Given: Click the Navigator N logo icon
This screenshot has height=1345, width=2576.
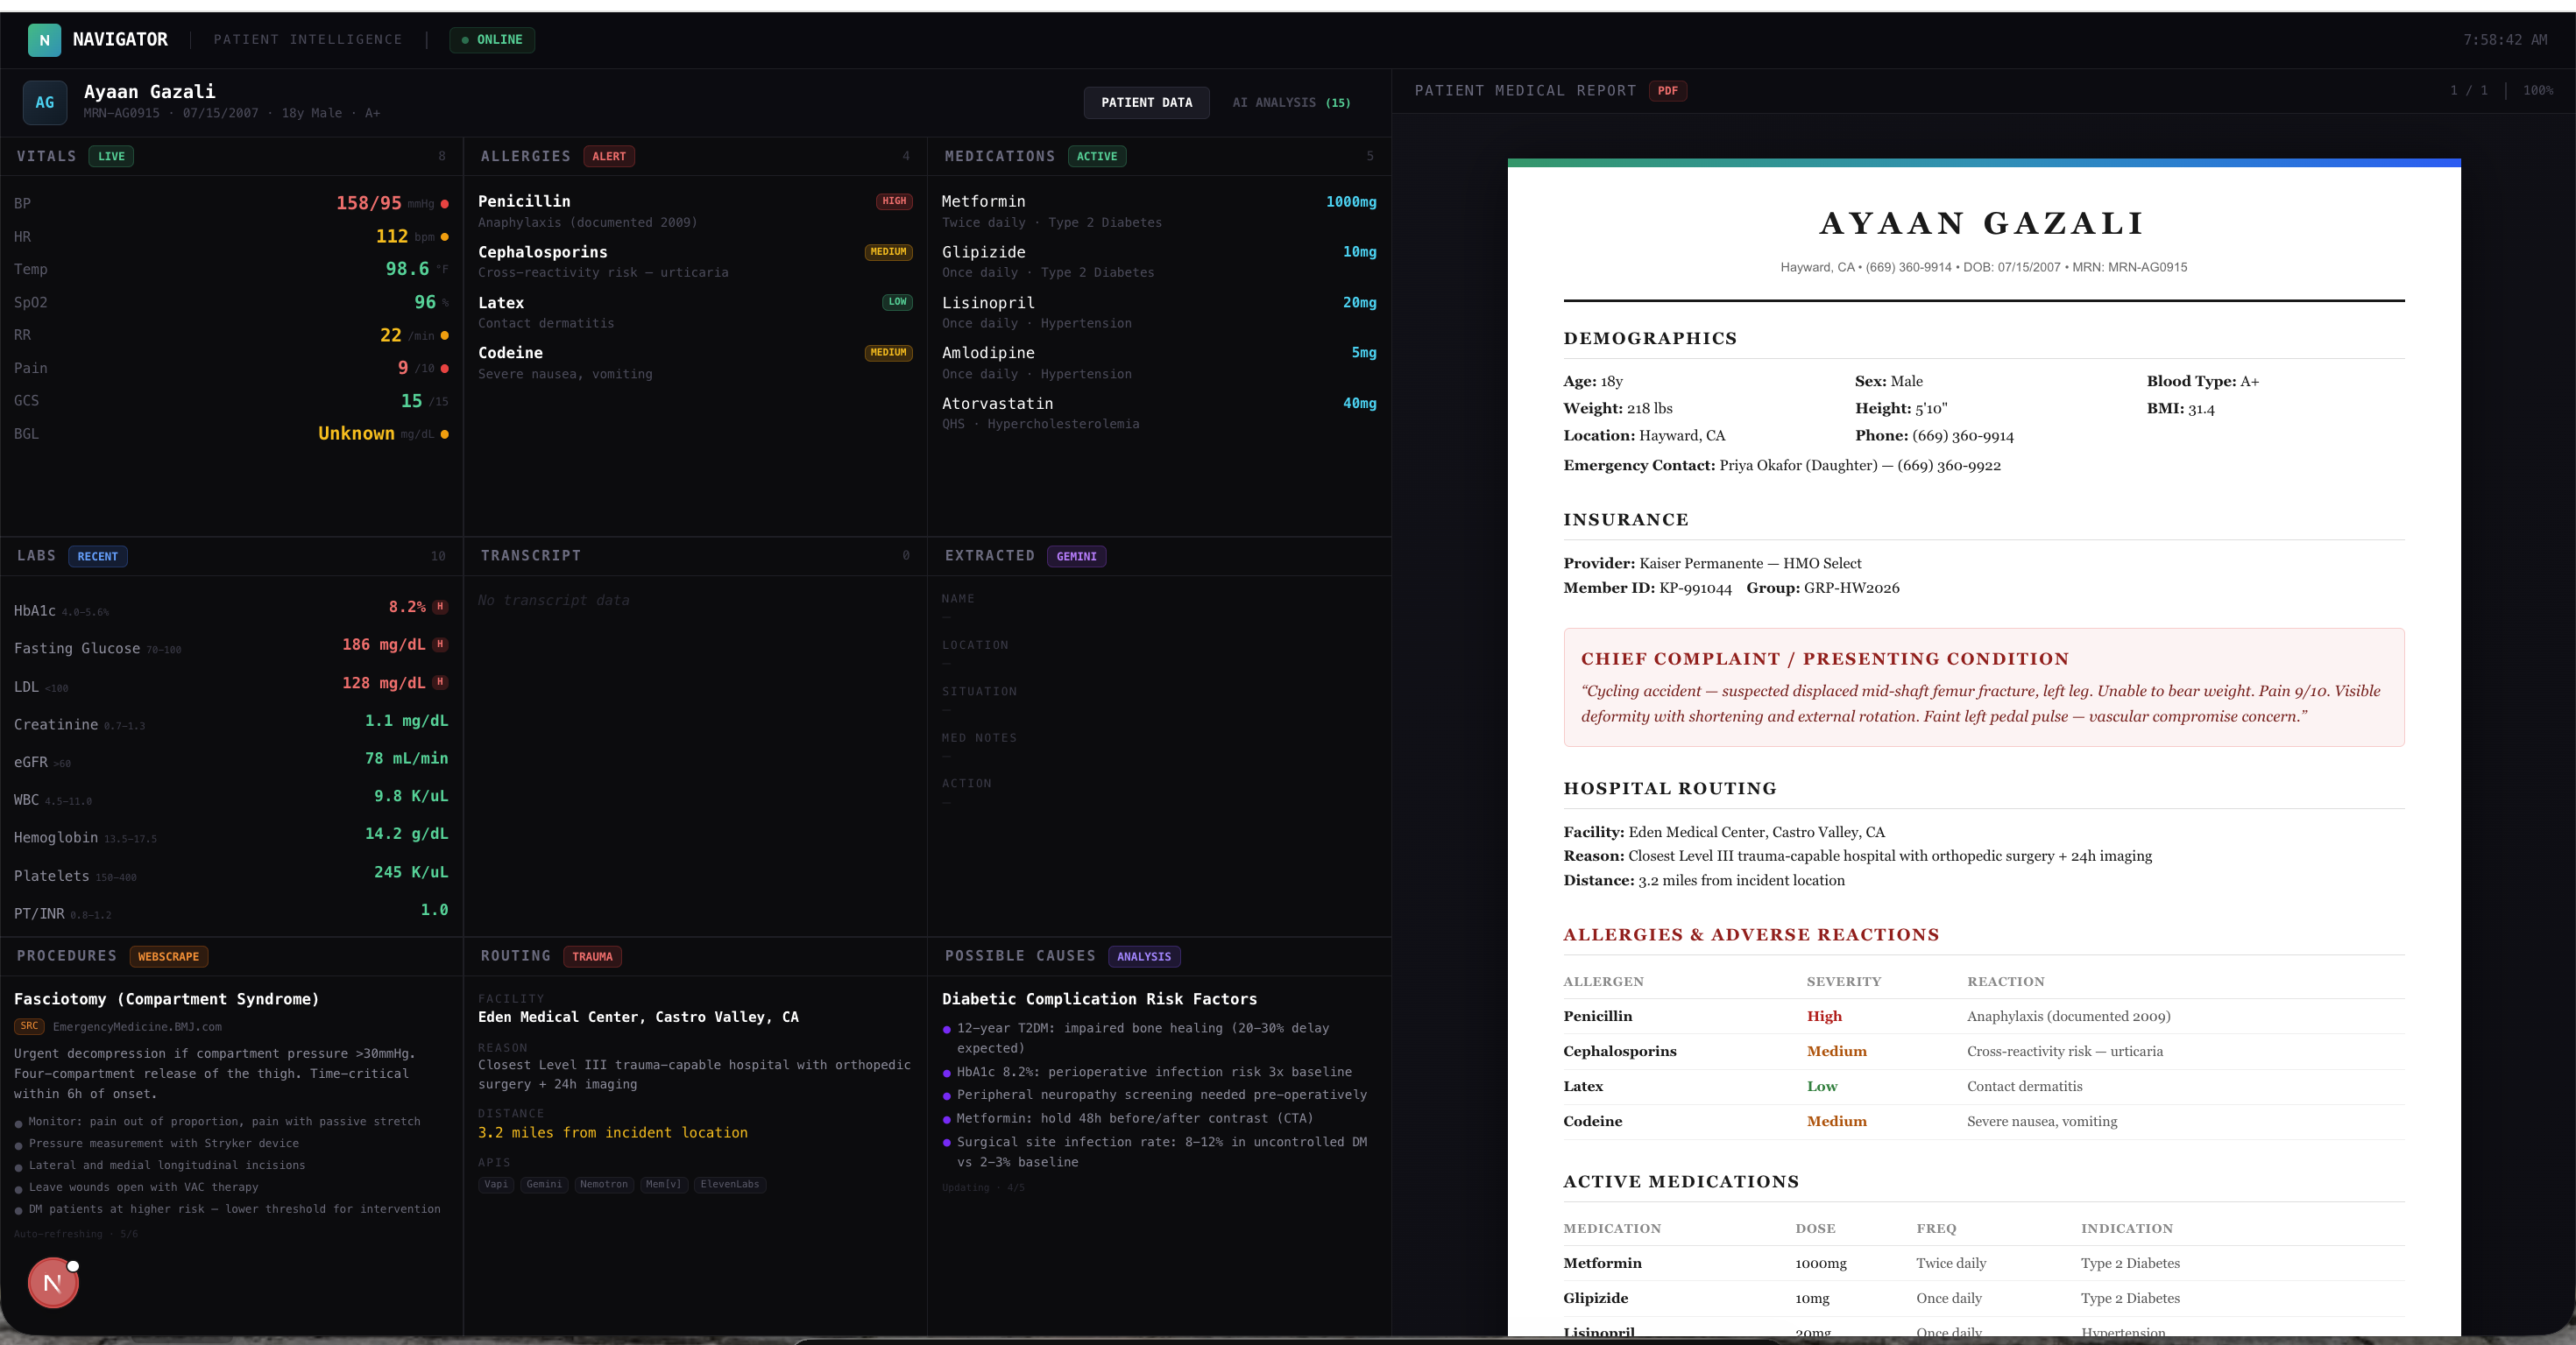Looking at the screenshot, I should point(44,40).
